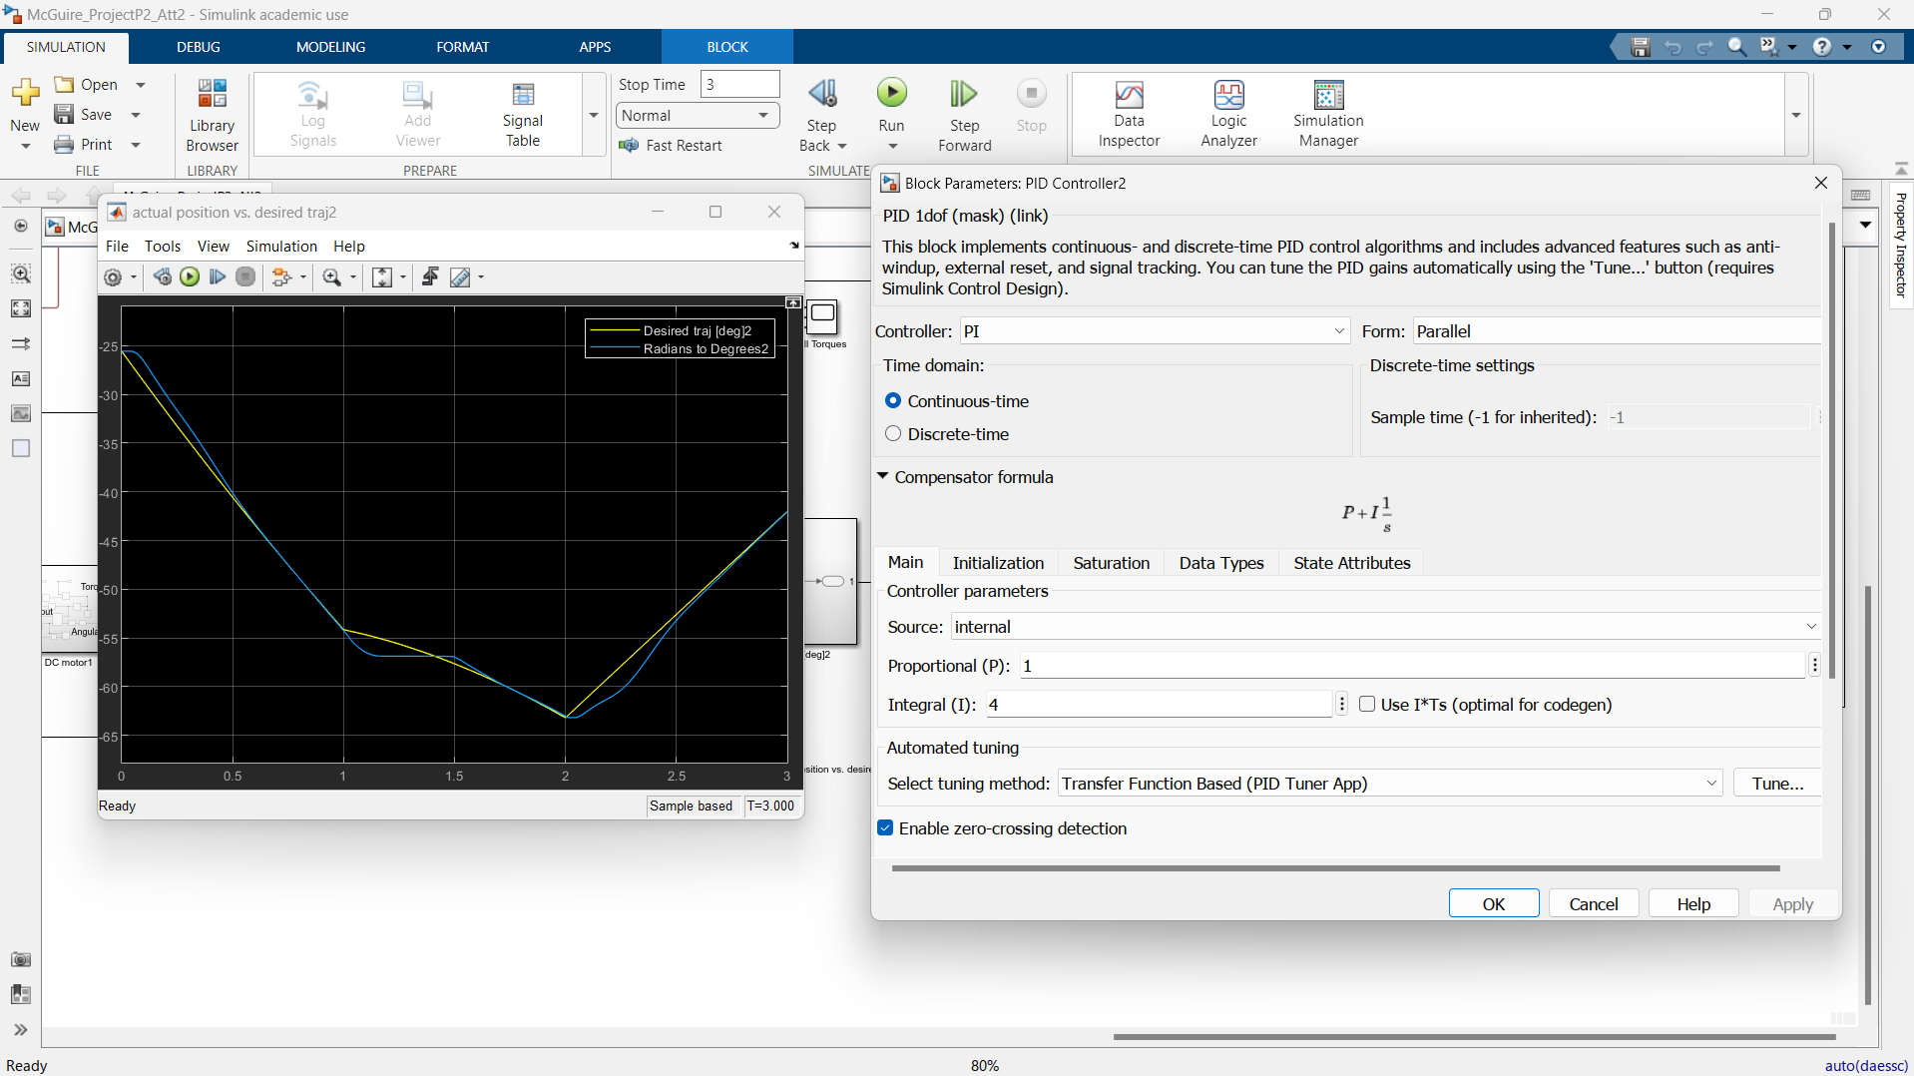The width and height of the screenshot is (1914, 1076).
Task: Click the quick access search magnifier
Action: click(x=1737, y=47)
